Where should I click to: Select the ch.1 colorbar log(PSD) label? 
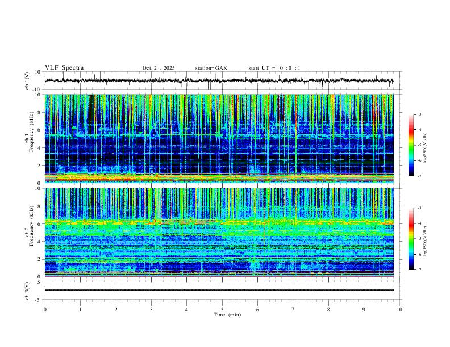point(425,148)
